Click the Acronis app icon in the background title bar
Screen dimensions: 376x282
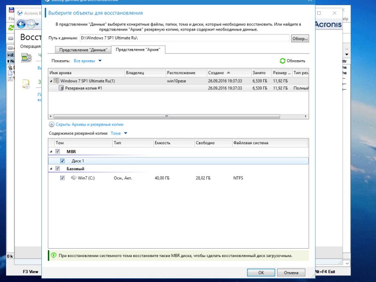[x=20, y=13]
